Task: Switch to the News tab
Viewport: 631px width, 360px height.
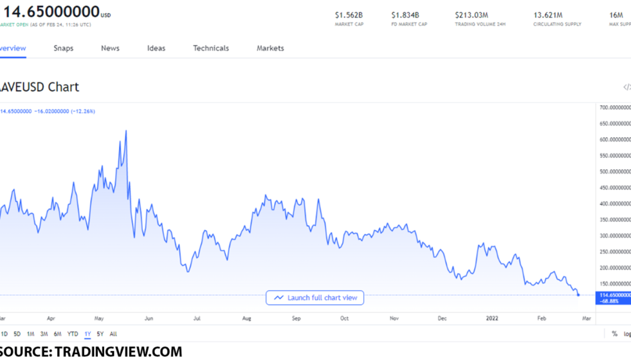Action: [110, 48]
